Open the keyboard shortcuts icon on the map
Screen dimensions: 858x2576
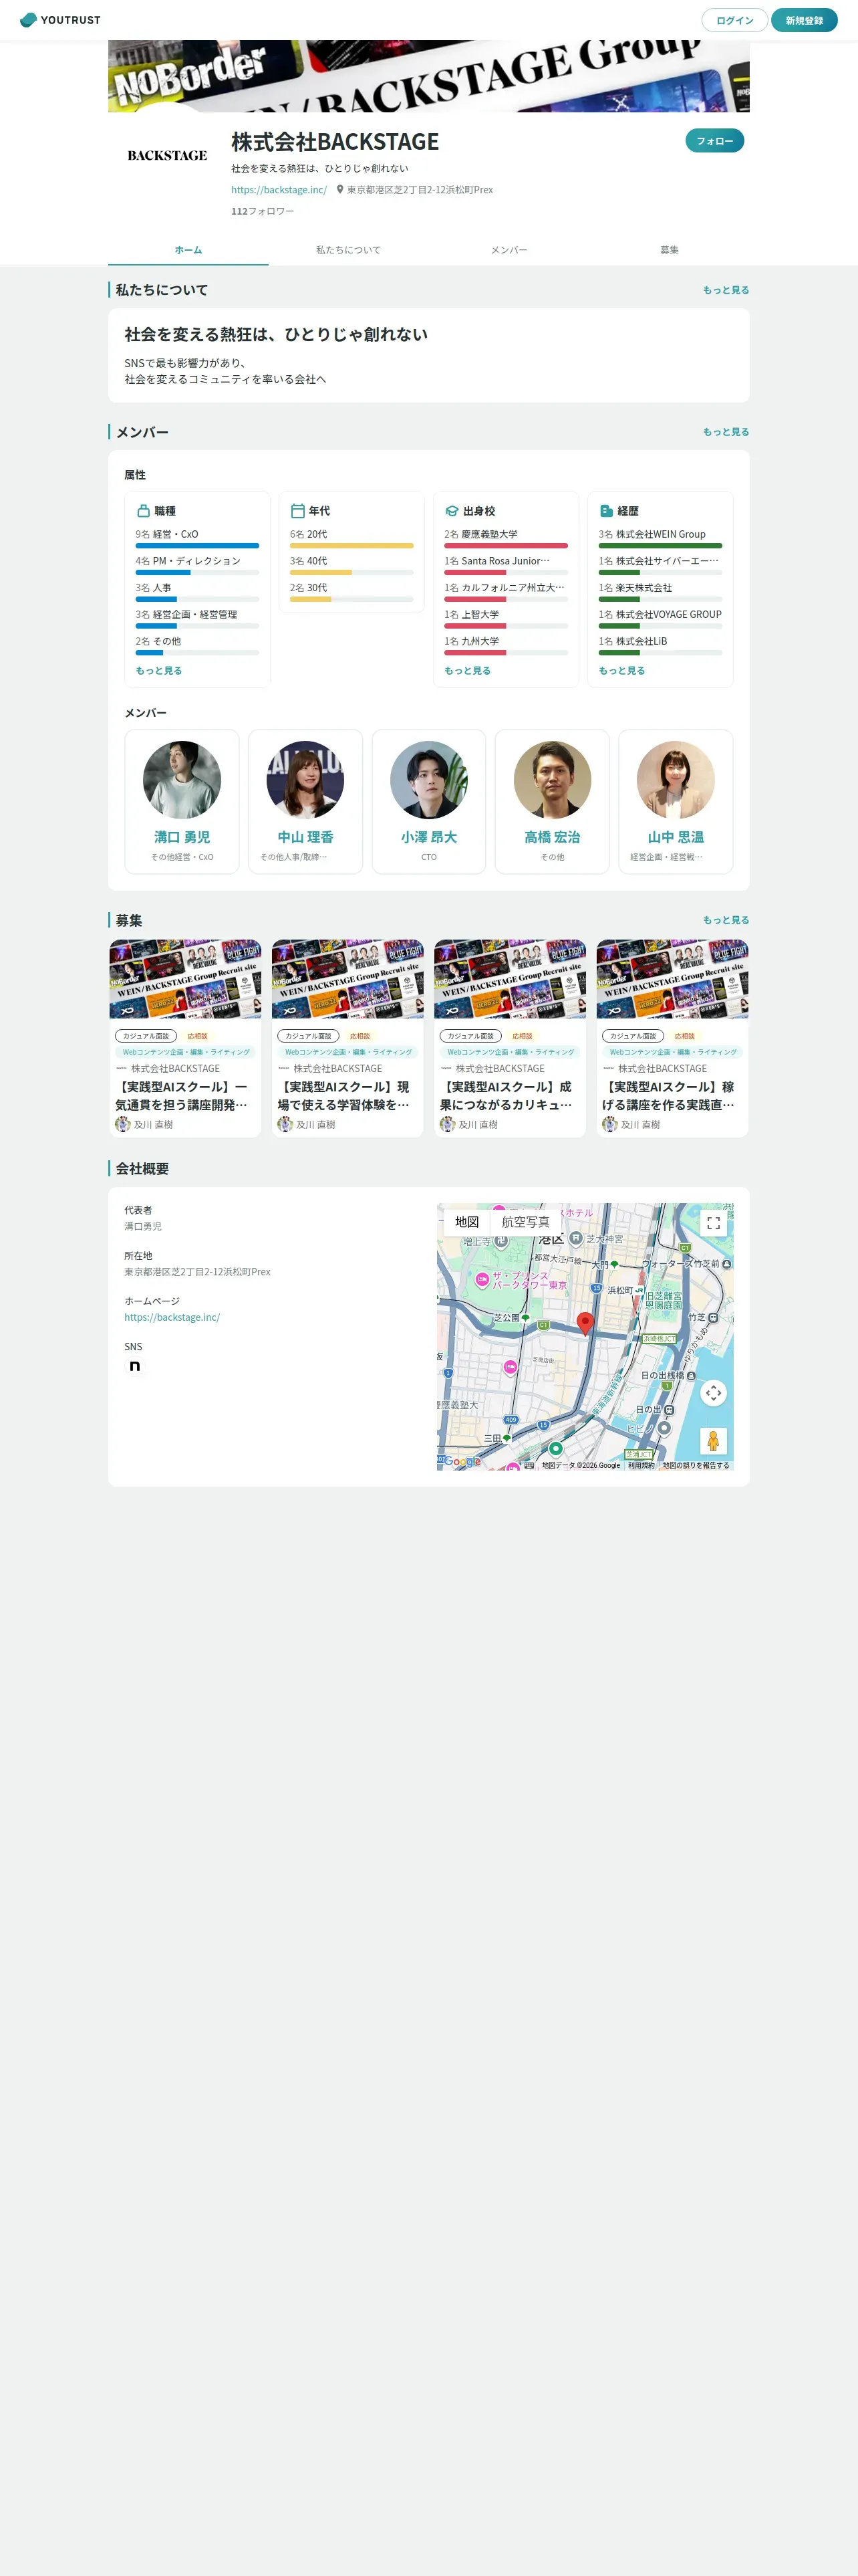[529, 1465]
